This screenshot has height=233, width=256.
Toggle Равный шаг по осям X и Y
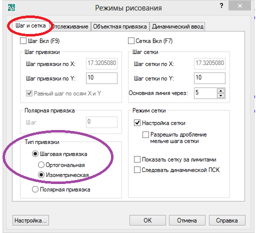coord(29,93)
